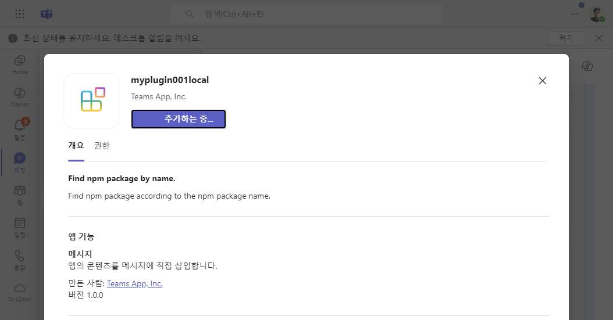Open the calls phone icon in sidebar
The image size is (613, 320).
pyautogui.click(x=20, y=260)
